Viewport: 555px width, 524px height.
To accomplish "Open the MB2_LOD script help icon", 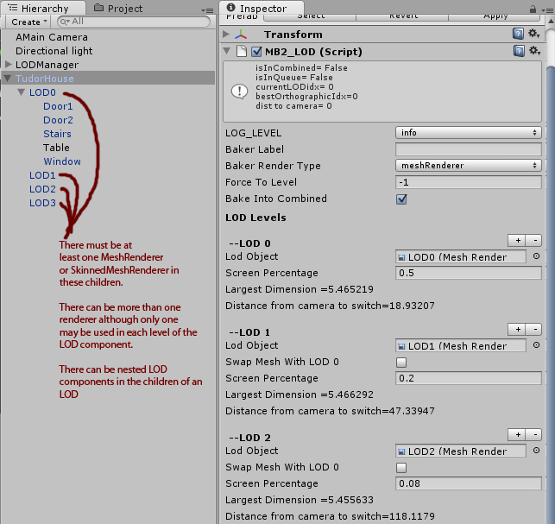I will [519, 51].
